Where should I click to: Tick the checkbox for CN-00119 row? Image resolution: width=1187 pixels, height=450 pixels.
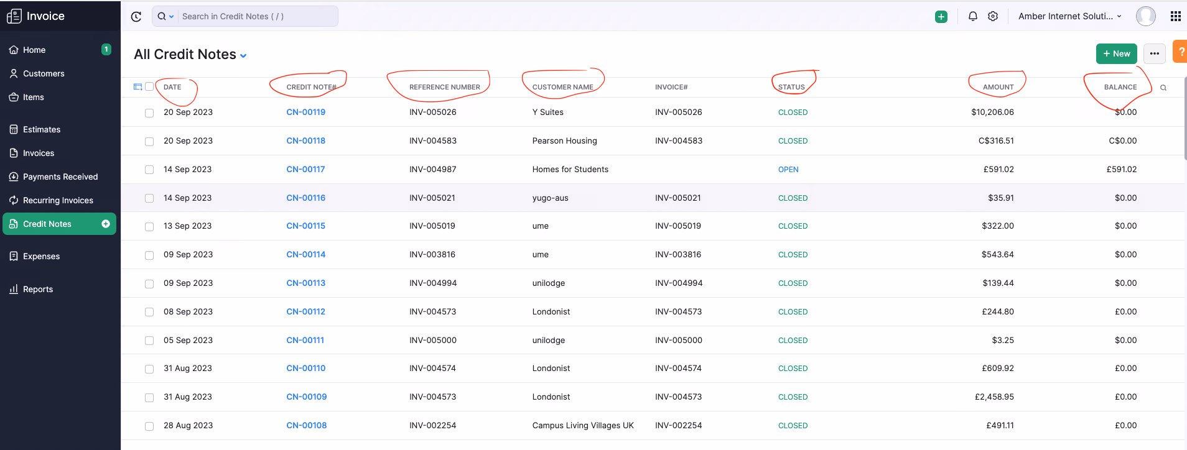click(x=149, y=113)
